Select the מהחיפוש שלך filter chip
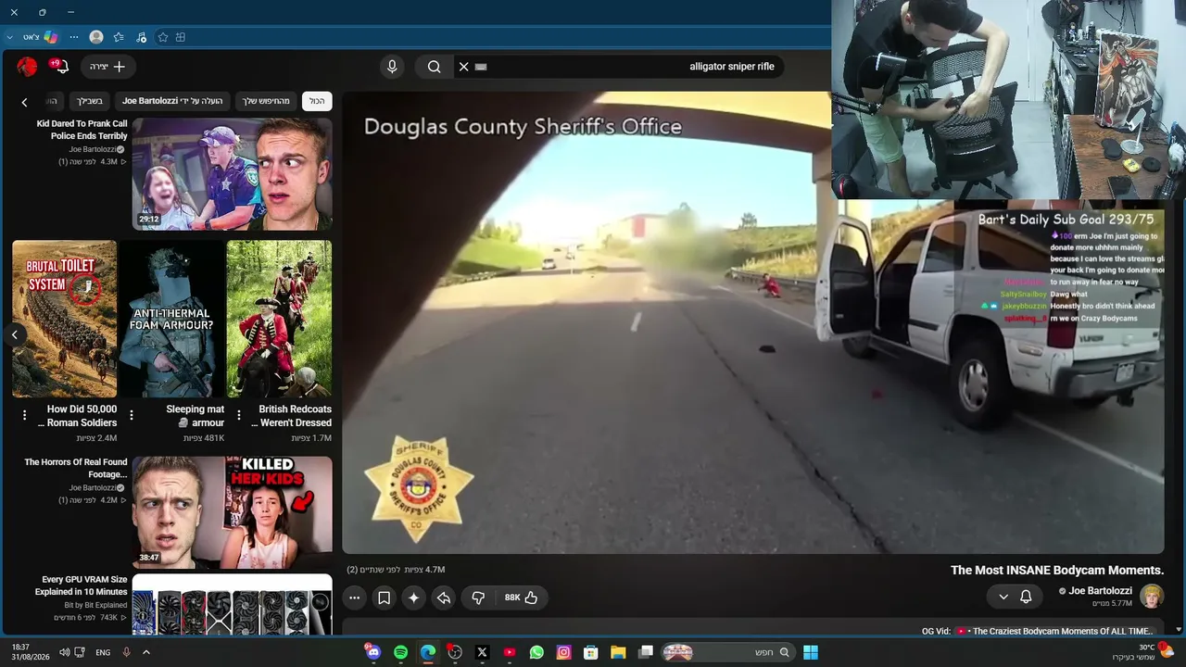The width and height of the screenshot is (1186, 667). coord(266,101)
